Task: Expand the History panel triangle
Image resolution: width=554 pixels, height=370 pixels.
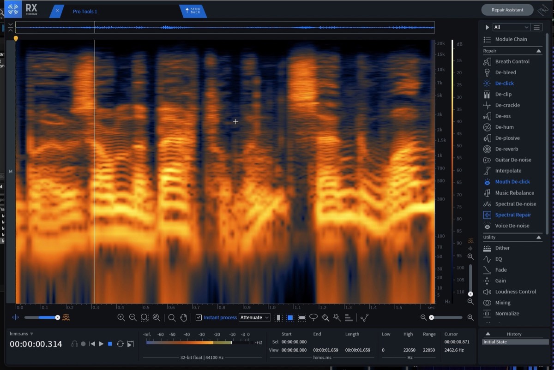Action: click(x=488, y=334)
